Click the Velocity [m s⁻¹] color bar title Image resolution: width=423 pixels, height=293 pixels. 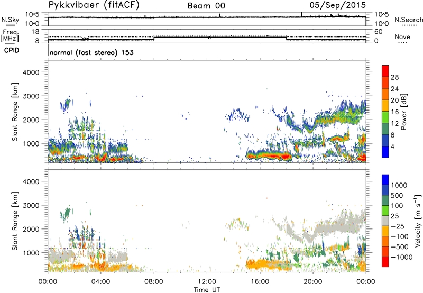pyautogui.click(x=418, y=221)
